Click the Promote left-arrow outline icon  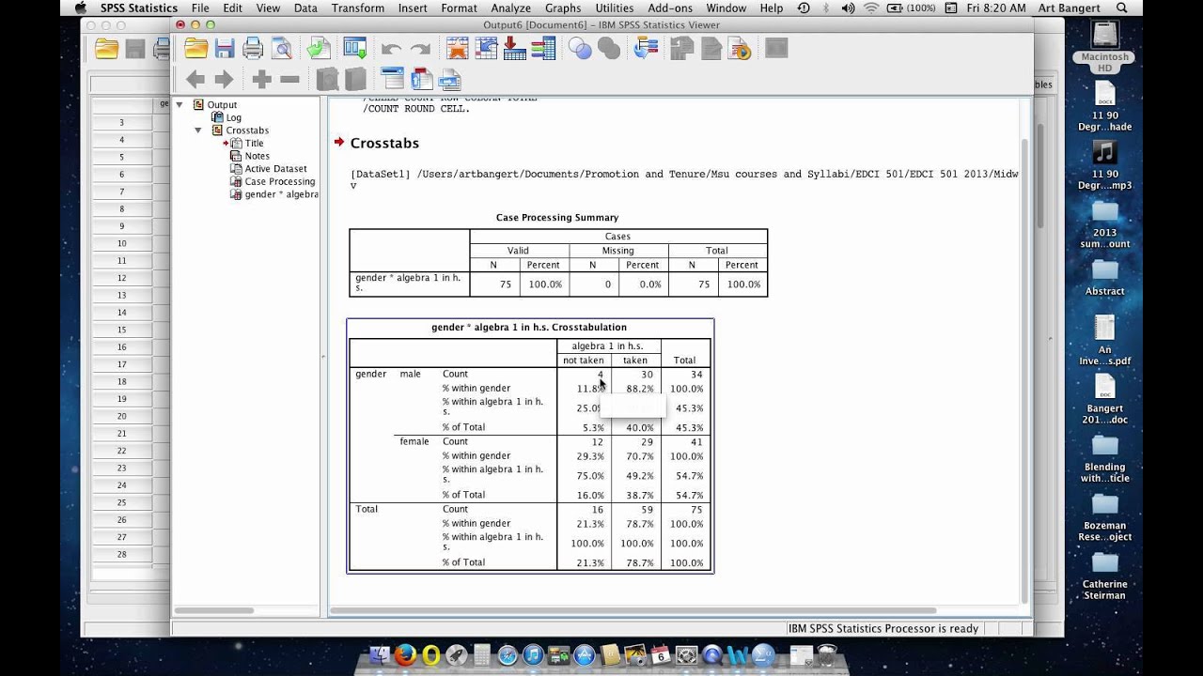195,80
